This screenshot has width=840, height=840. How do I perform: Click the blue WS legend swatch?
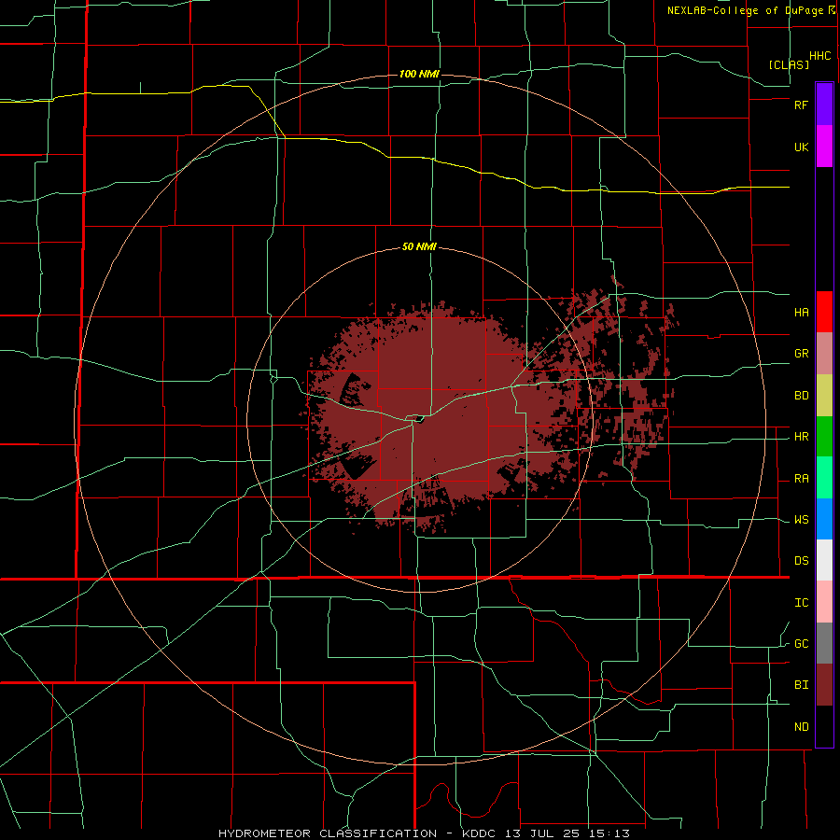[x=824, y=519]
